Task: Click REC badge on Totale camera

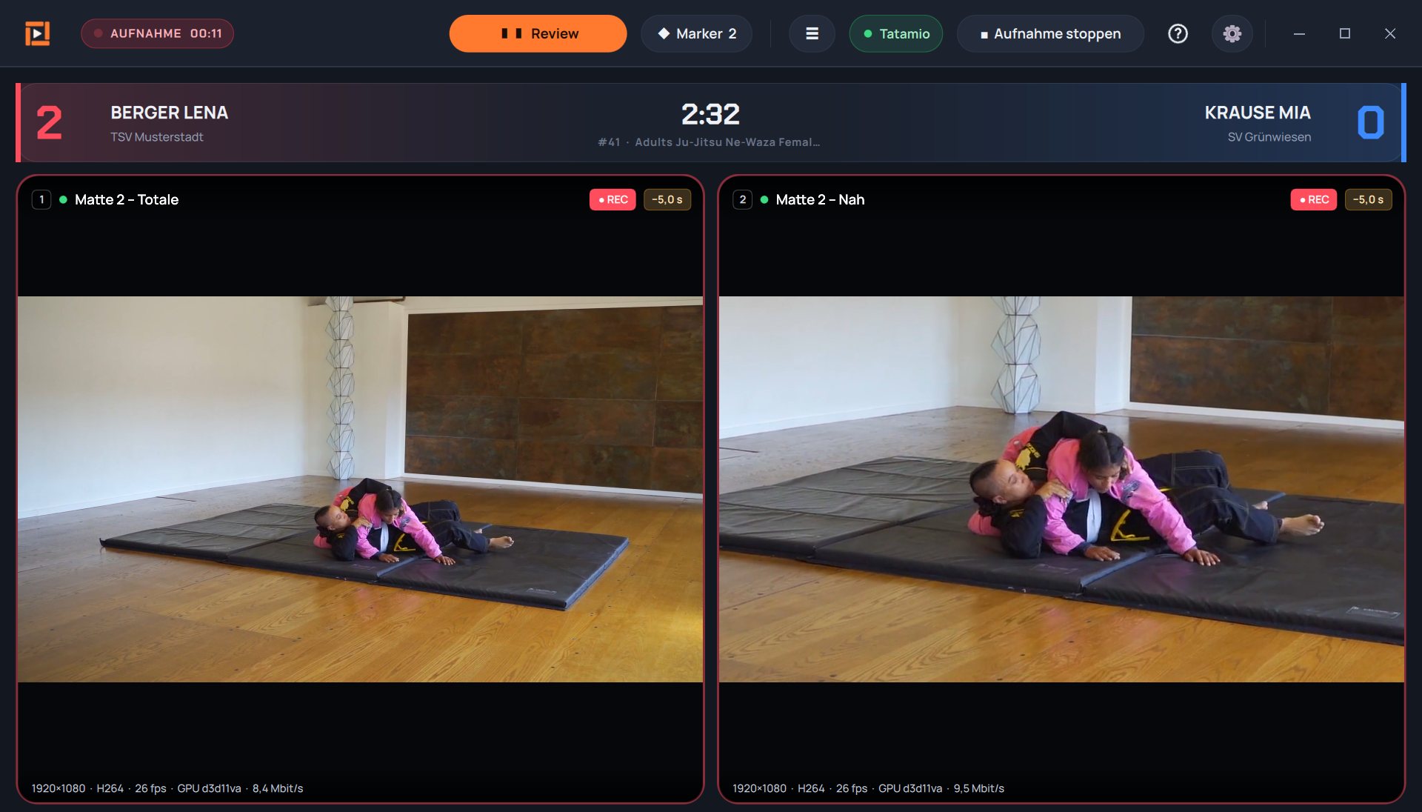Action: tap(612, 199)
